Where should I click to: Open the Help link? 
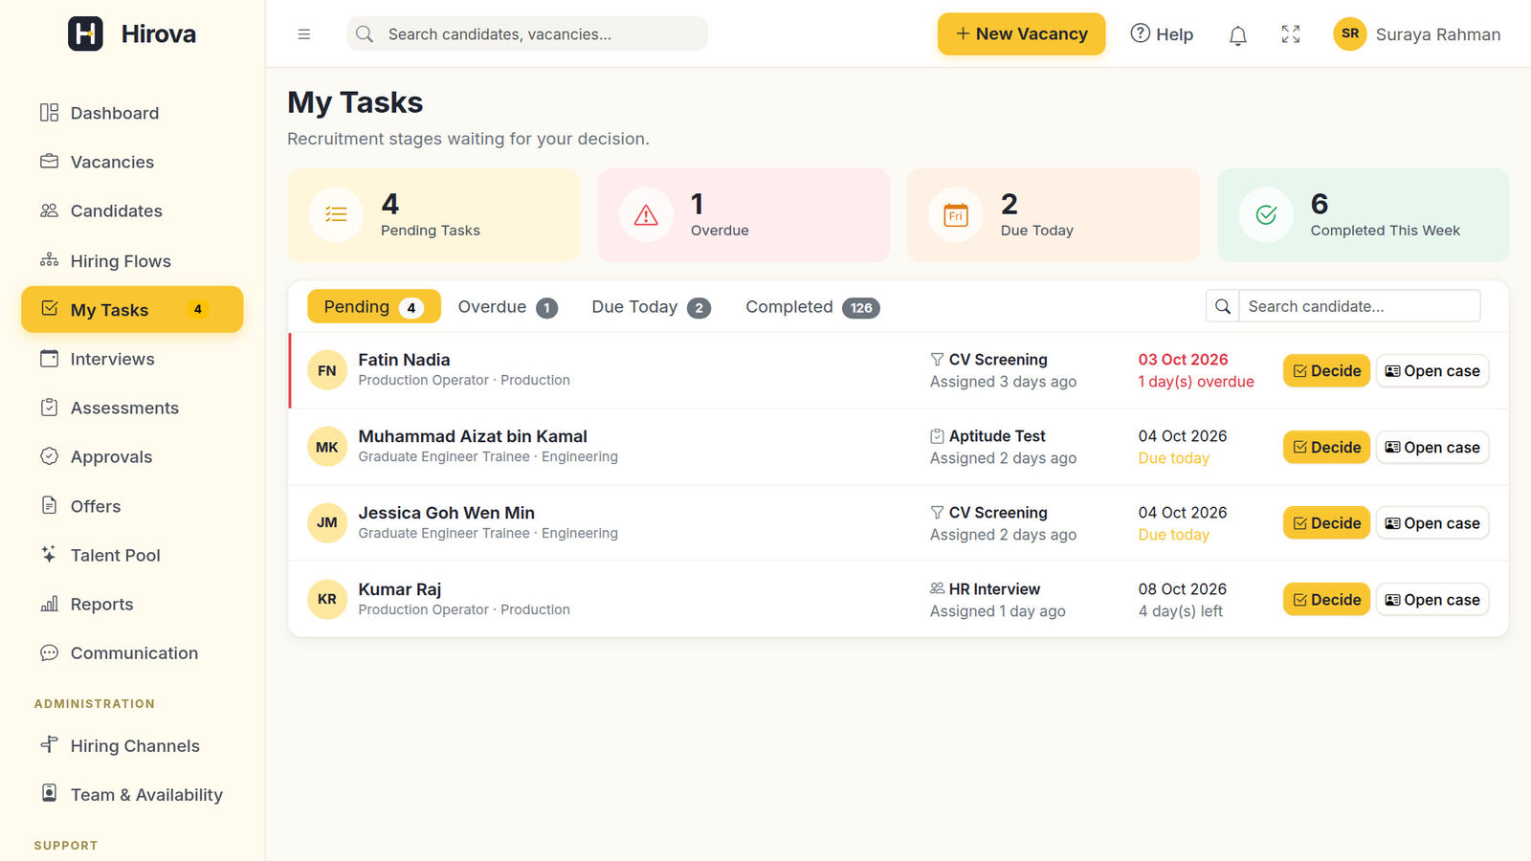coord(1162,34)
